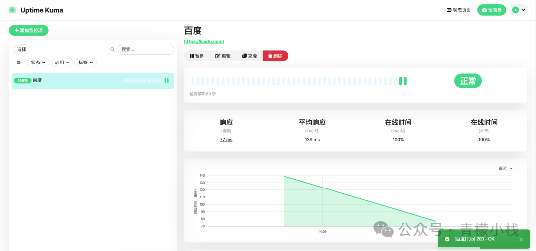Click the 139 ms average response value
This screenshot has width=536, height=251.
coord(312,140)
